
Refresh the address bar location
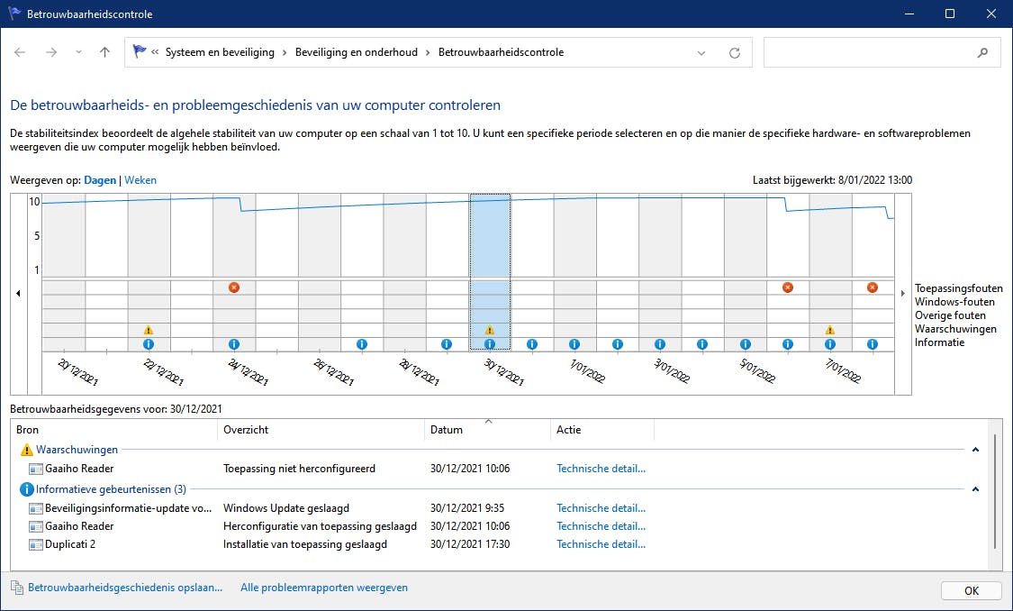[x=735, y=53]
